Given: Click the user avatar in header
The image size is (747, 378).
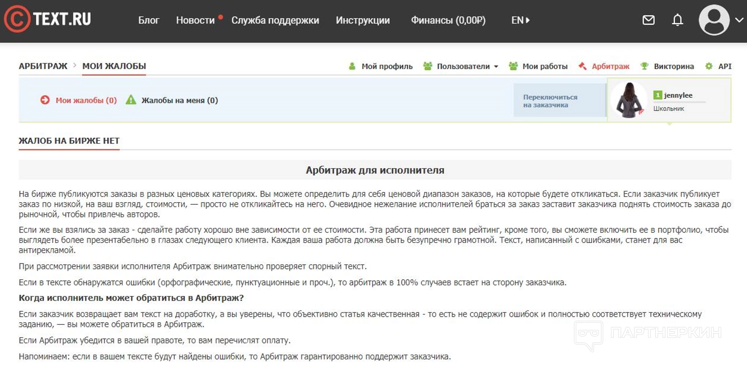Looking at the screenshot, I should coord(713,20).
